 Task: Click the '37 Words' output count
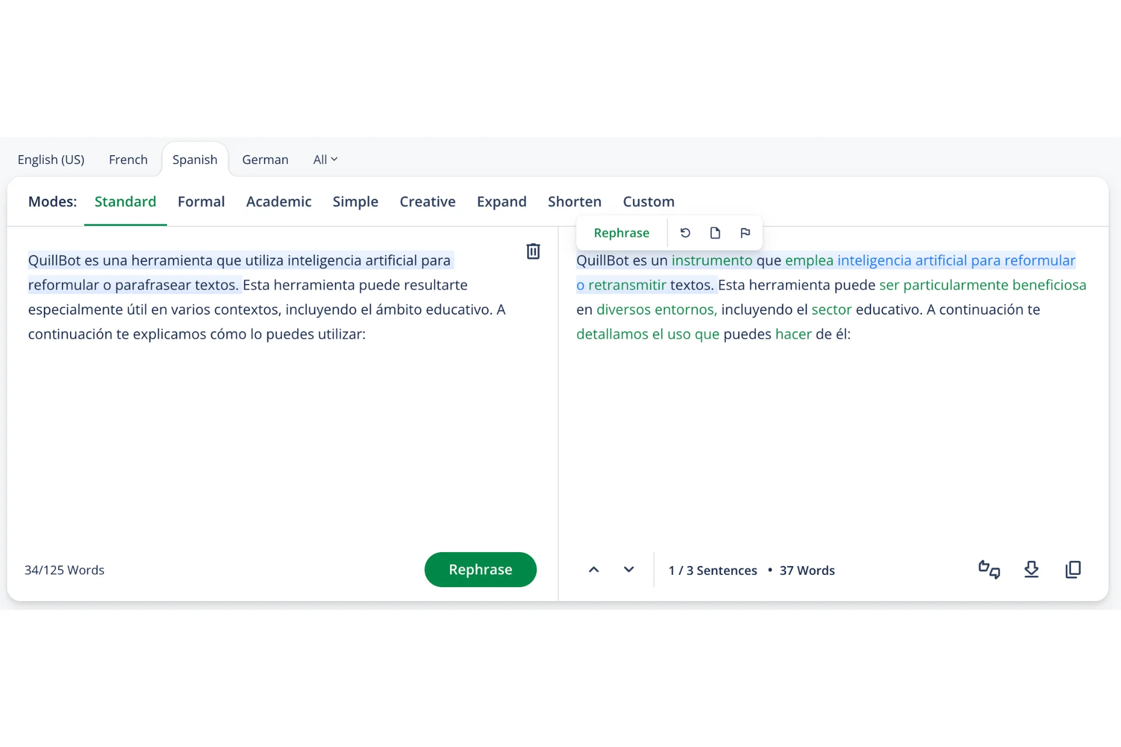pyautogui.click(x=807, y=571)
